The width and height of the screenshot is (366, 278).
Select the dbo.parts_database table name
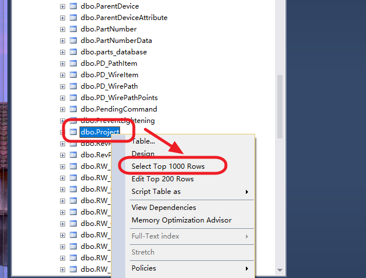click(x=114, y=52)
